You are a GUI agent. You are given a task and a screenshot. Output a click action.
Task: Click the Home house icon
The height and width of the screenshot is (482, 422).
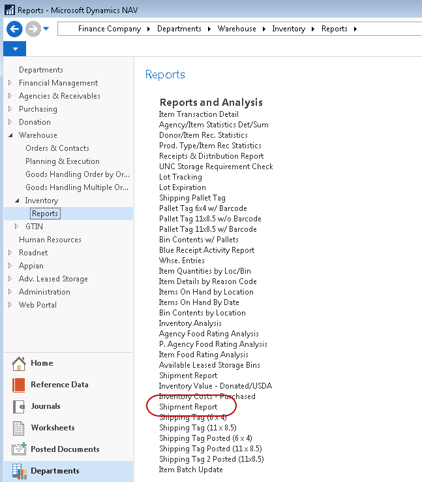click(19, 364)
